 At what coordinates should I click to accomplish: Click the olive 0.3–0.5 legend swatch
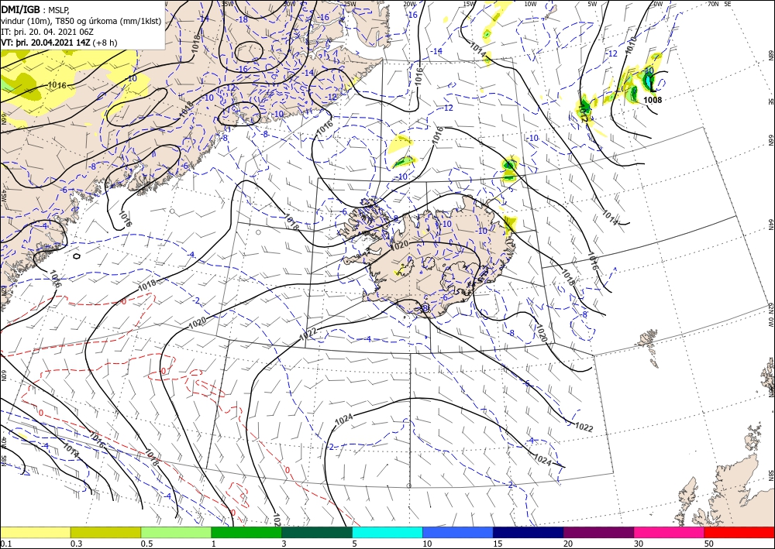105,532
